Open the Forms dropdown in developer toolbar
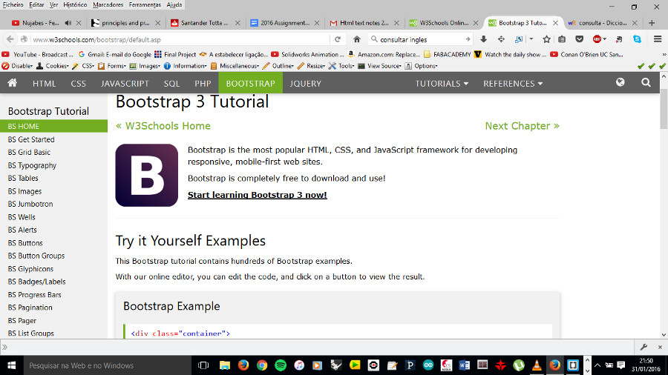The width and height of the screenshot is (668, 375). coord(111,66)
